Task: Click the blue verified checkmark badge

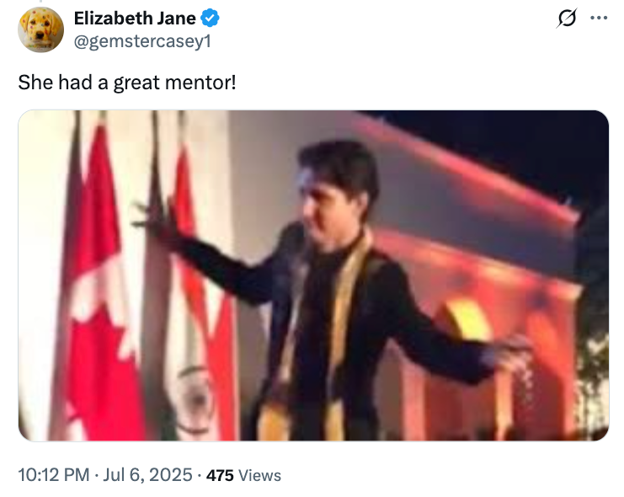Action: [x=210, y=19]
